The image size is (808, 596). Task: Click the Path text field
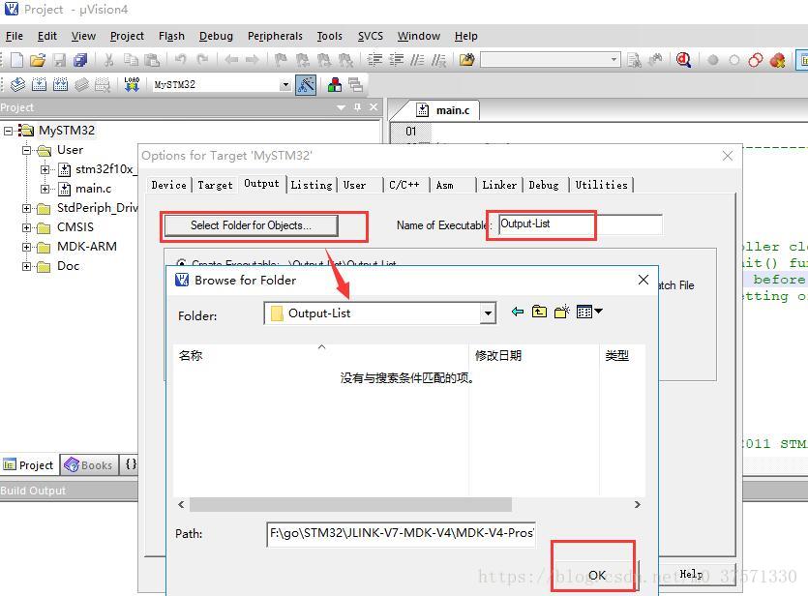pos(401,534)
